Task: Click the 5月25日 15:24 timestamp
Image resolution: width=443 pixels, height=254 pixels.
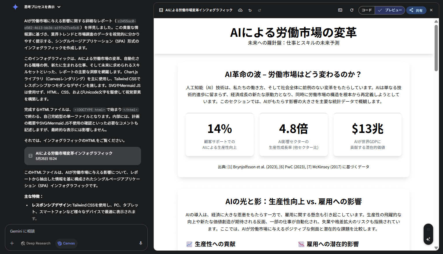Action: coord(46,159)
